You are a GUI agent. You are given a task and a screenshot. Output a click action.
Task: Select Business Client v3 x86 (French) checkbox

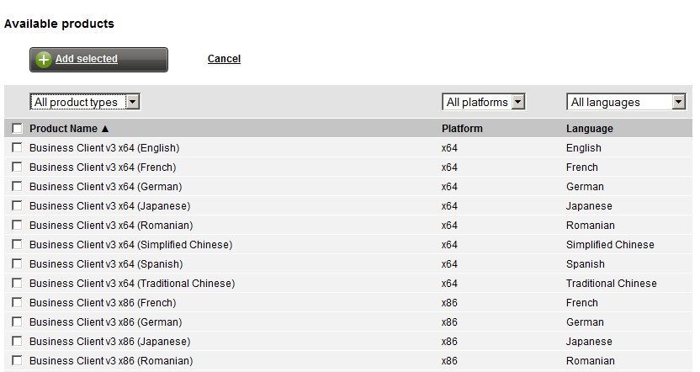17,302
